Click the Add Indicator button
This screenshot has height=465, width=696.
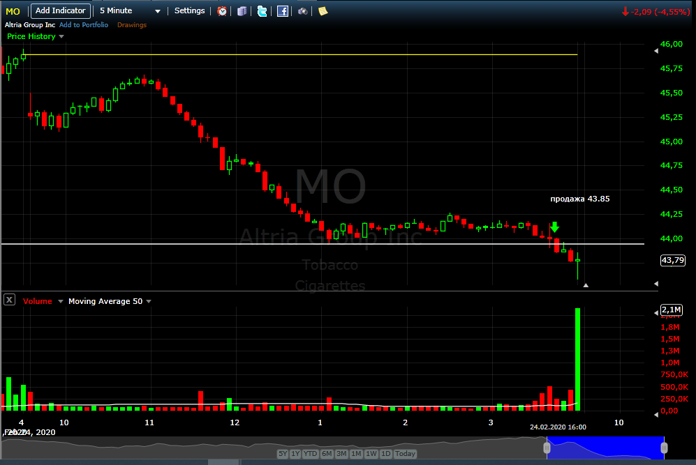pyautogui.click(x=60, y=10)
